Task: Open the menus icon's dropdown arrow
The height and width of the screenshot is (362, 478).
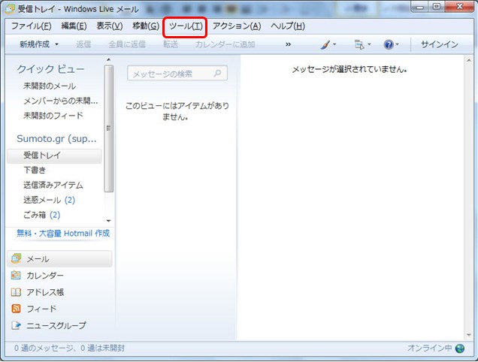Action: pyautogui.click(x=369, y=44)
